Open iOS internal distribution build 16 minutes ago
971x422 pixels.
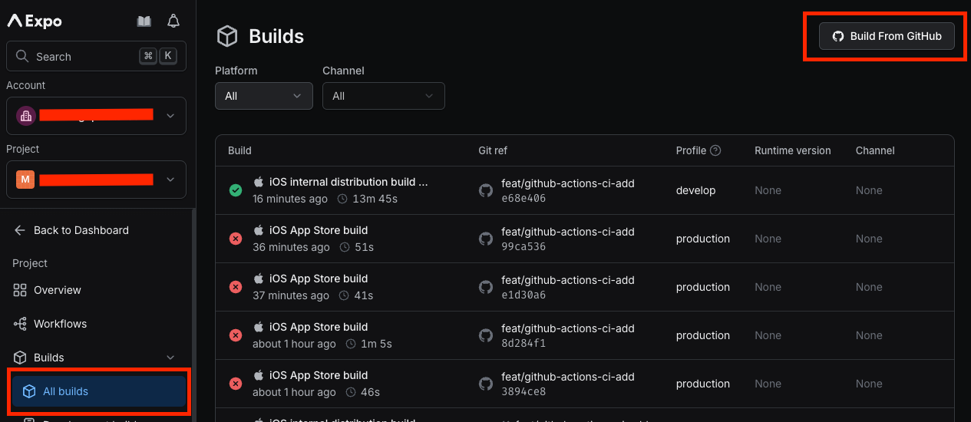[348, 182]
